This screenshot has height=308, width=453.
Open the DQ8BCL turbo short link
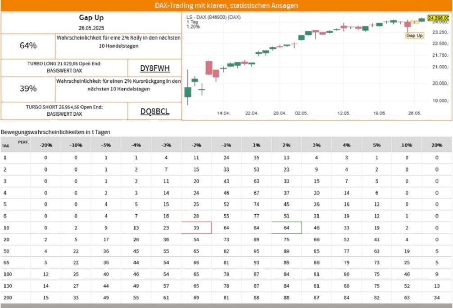tap(155, 111)
